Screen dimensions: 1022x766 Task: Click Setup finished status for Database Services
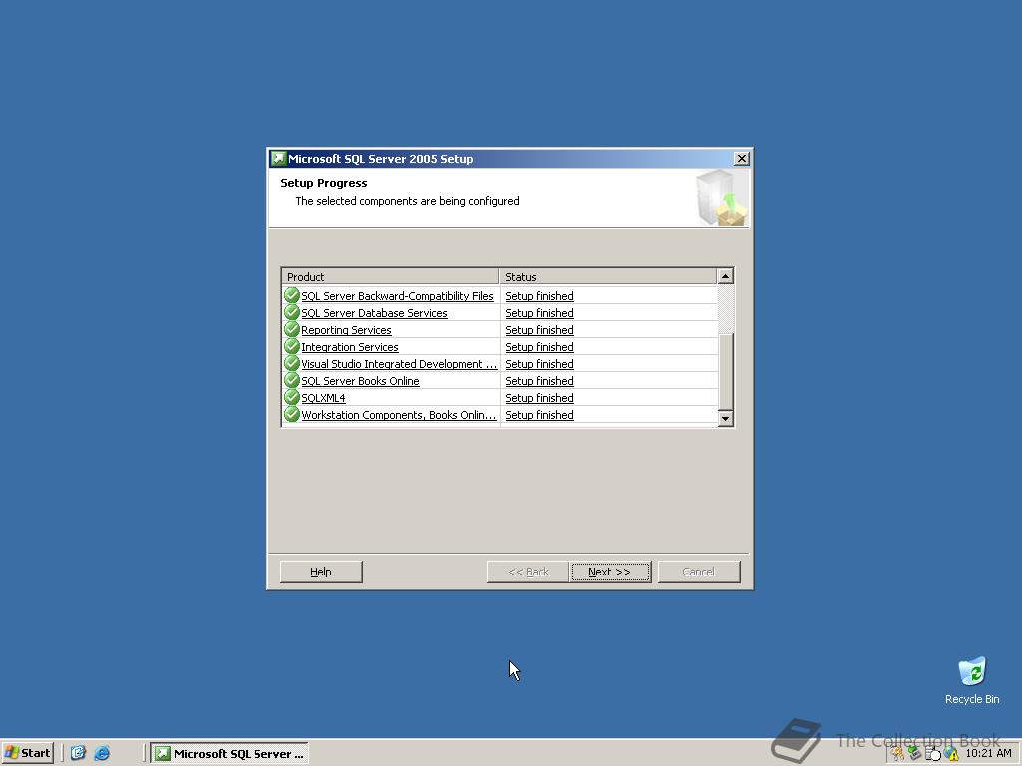click(x=540, y=313)
